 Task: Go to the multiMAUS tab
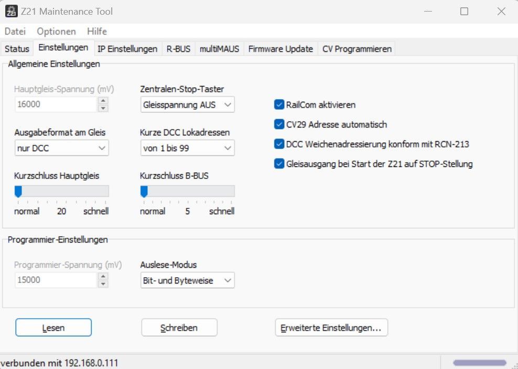pyautogui.click(x=219, y=49)
